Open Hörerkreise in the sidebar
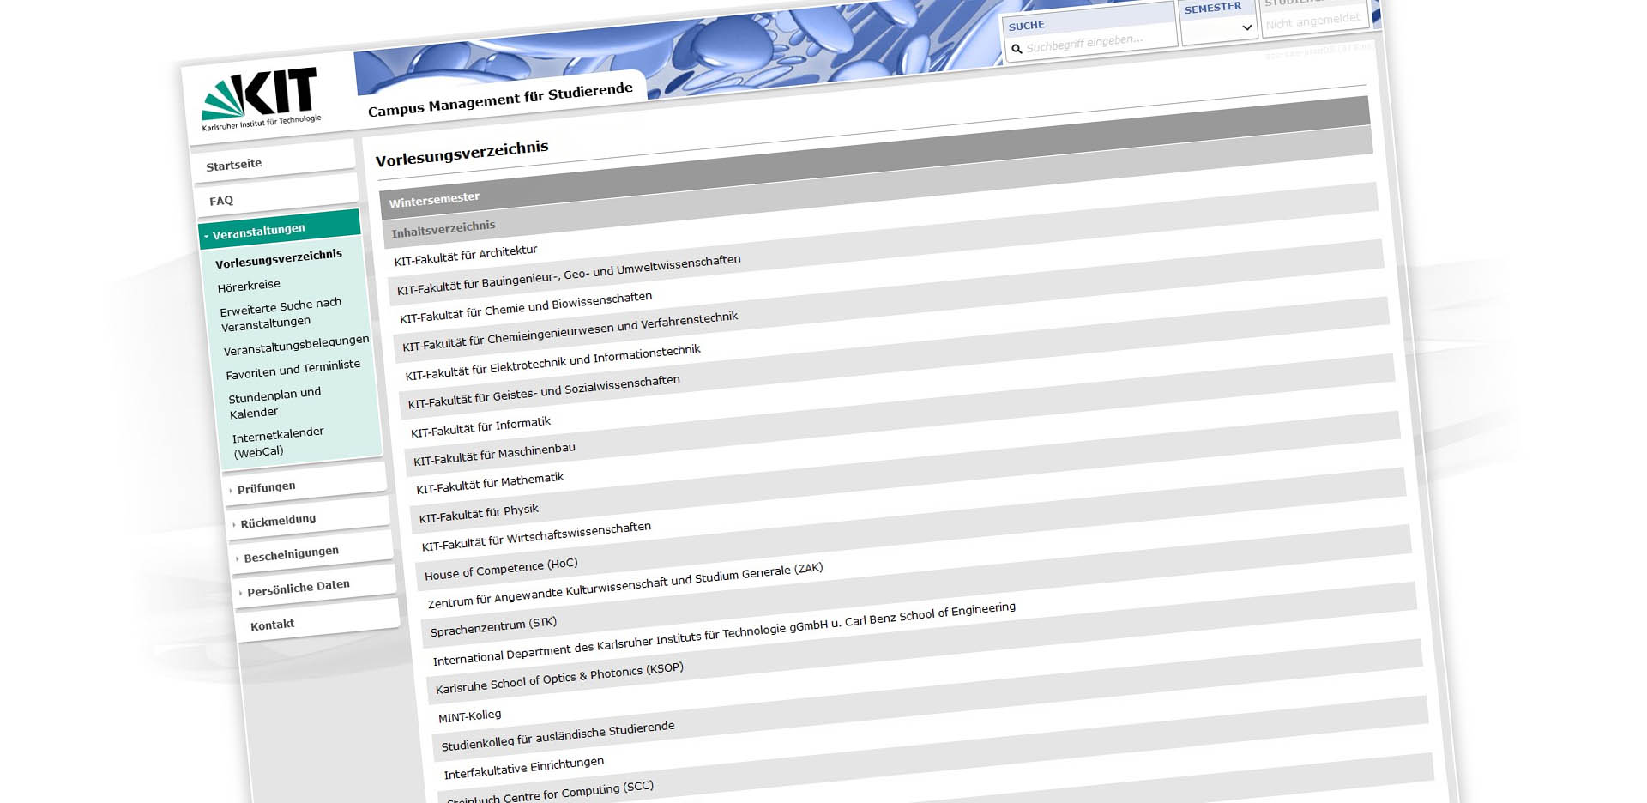 [249, 286]
